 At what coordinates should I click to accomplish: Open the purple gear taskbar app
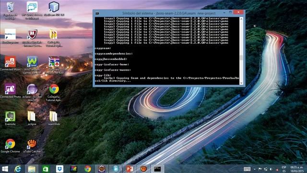pyautogui.click(x=102, y=169)
